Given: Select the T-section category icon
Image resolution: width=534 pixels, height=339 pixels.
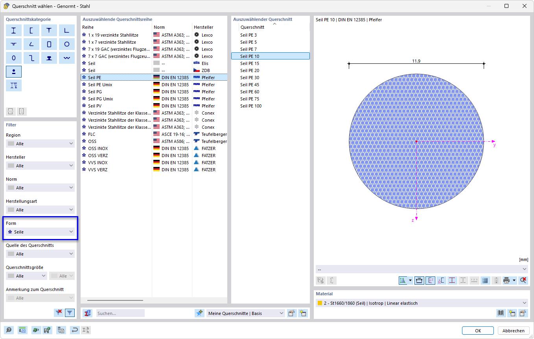Looking at the screenshot, I should coord(49,30).
